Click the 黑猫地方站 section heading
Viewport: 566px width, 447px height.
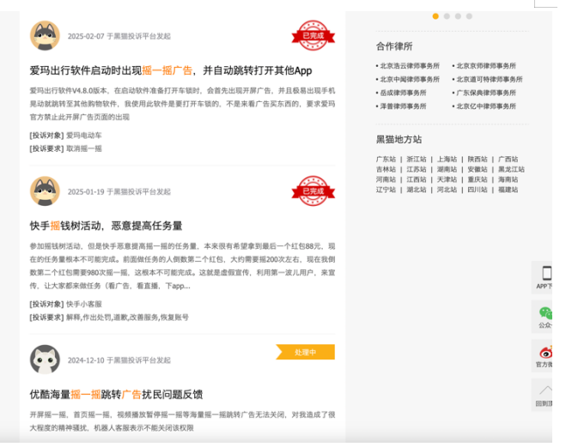399,139
